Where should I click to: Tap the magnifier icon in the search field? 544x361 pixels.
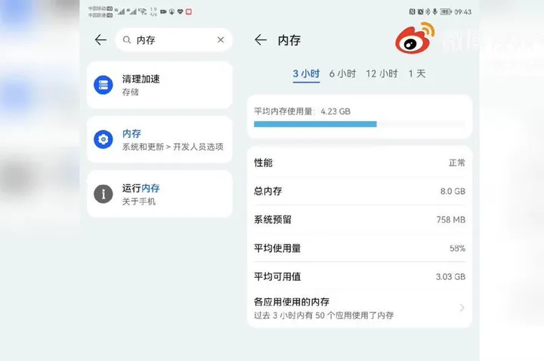[x=127, y=40]
